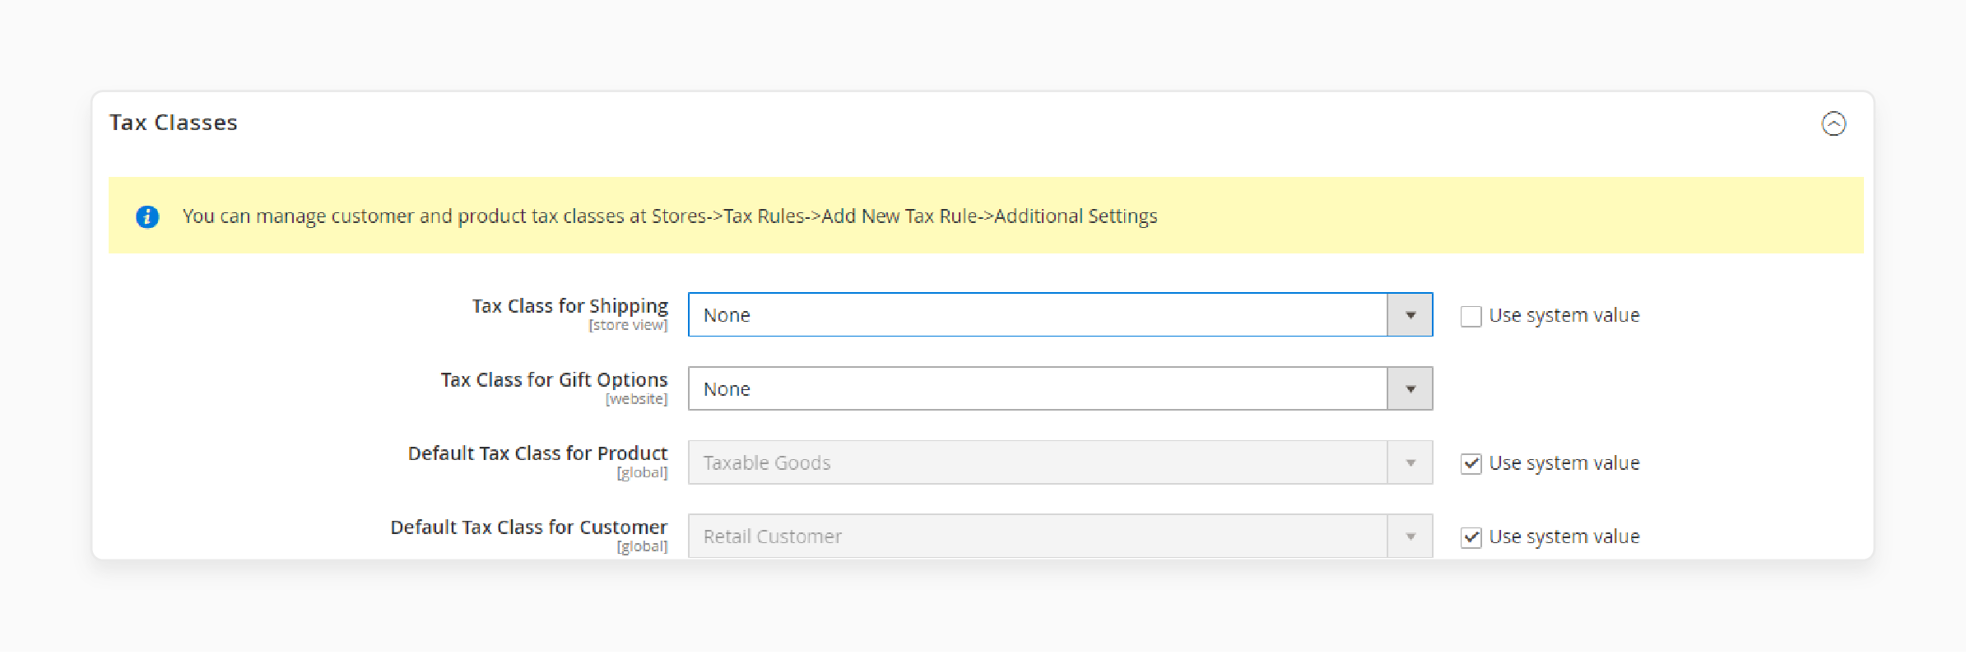Enable Use system value for Shipping tax class
Screen dimensions: 1966x655
pos(1471,316)
